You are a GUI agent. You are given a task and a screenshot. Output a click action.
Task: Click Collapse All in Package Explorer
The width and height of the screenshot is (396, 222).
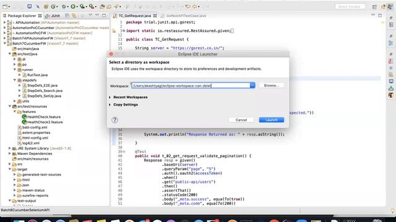(67, 15)
